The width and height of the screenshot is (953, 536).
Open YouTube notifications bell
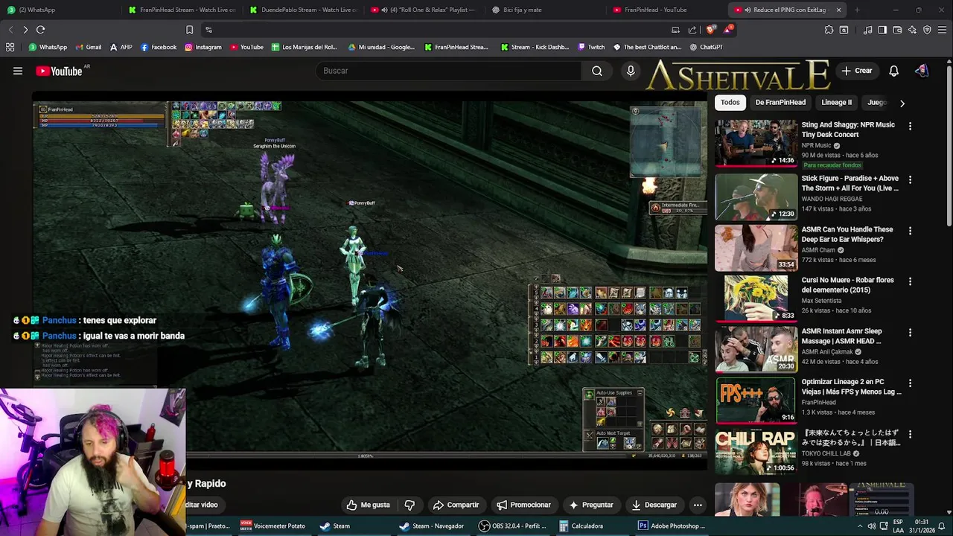tap(893, 71)
